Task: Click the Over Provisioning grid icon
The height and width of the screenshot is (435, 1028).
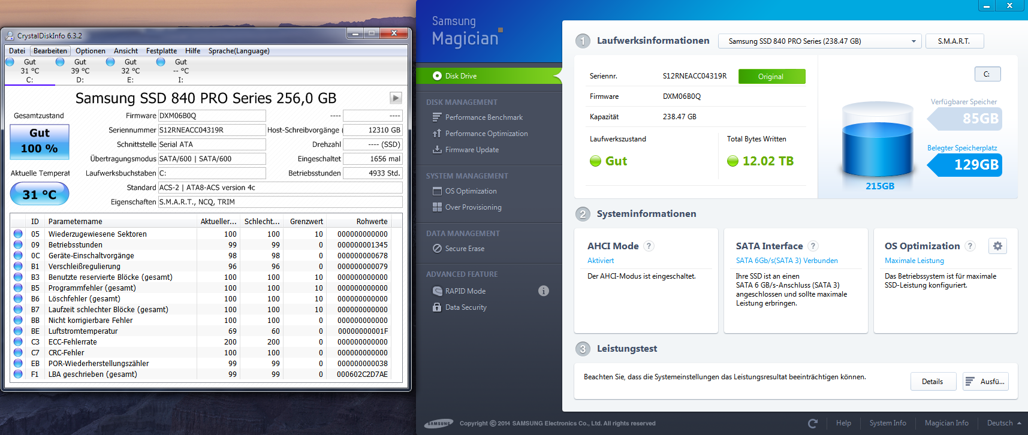Action: tap(437, 207)
